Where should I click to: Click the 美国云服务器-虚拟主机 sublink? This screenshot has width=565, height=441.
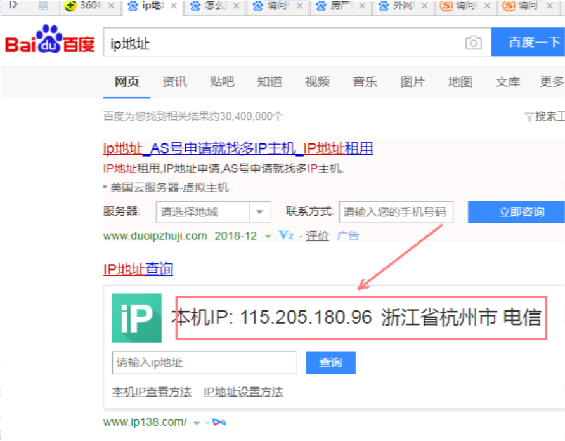tap(169, 188)
